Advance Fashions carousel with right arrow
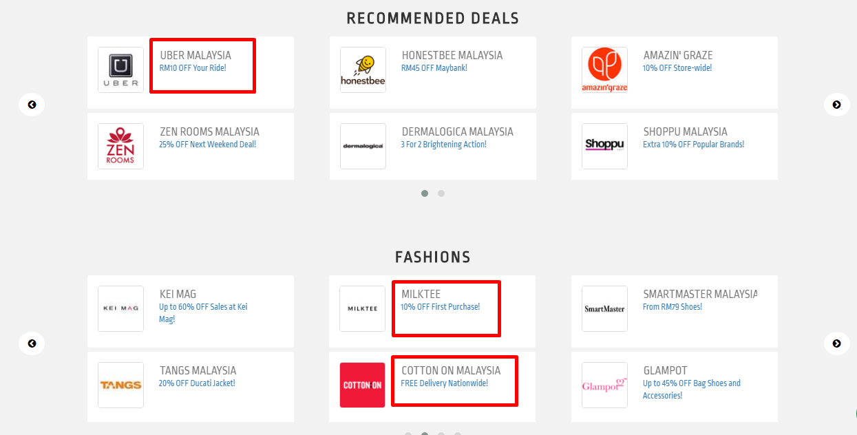Viewport: 857px width, 435px height. tap(836, 343)
